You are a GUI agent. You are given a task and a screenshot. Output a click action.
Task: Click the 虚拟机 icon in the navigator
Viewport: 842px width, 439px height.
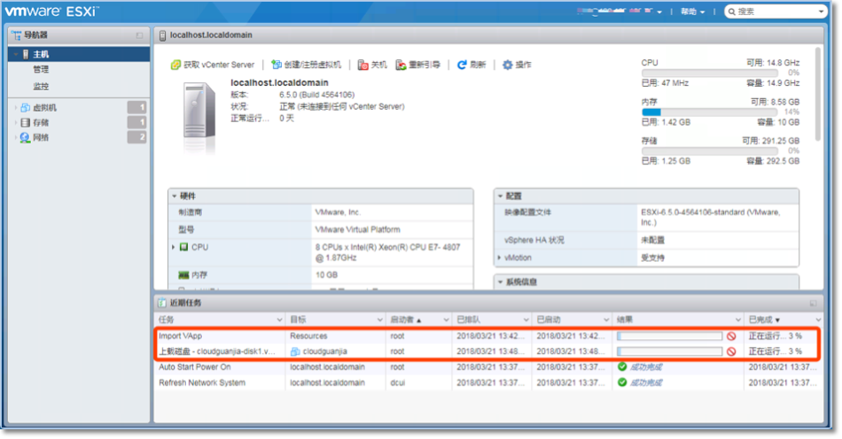coord(25,108)
